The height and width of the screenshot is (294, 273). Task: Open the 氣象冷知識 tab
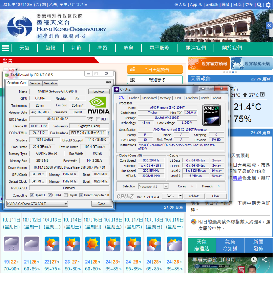(x=230, y=245)
